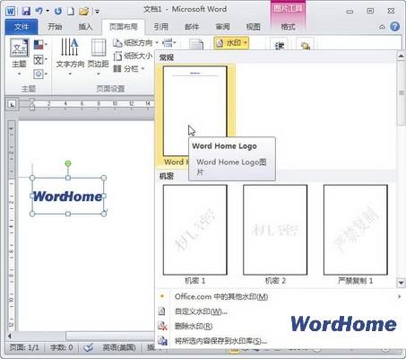Switch to the 邮件 tab
406x359 pixels.
pyautogui.click(x=192, y=27)
